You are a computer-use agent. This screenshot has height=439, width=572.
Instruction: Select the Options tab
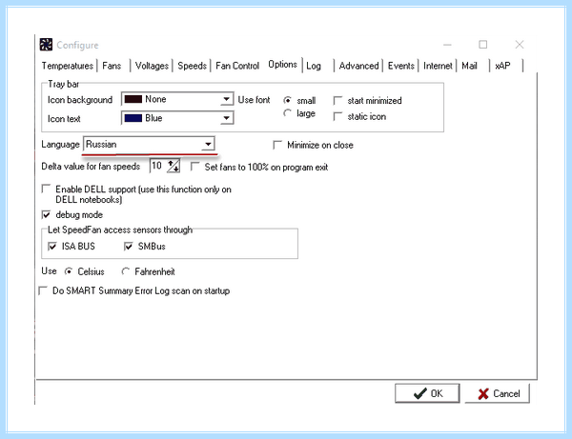point(283,65)
